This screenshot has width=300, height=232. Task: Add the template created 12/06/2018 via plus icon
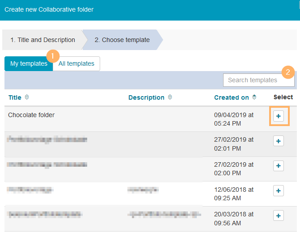[278, 191]
